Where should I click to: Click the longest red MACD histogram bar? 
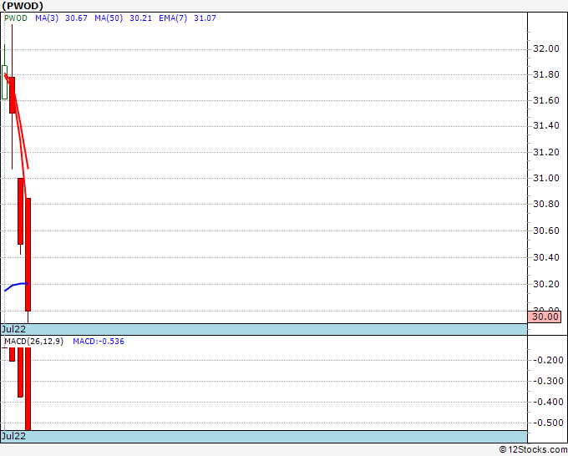click(28, 388)
